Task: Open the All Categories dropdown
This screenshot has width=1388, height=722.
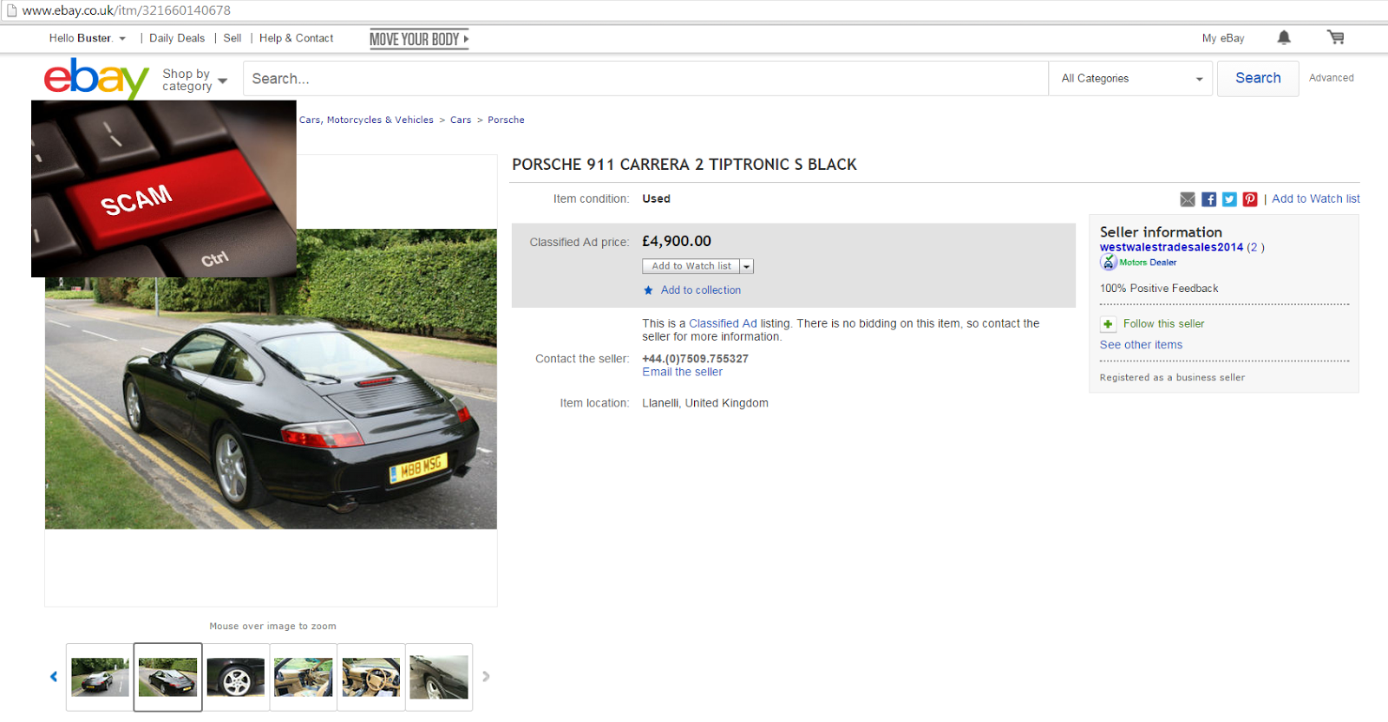Action: point(1130,78)
